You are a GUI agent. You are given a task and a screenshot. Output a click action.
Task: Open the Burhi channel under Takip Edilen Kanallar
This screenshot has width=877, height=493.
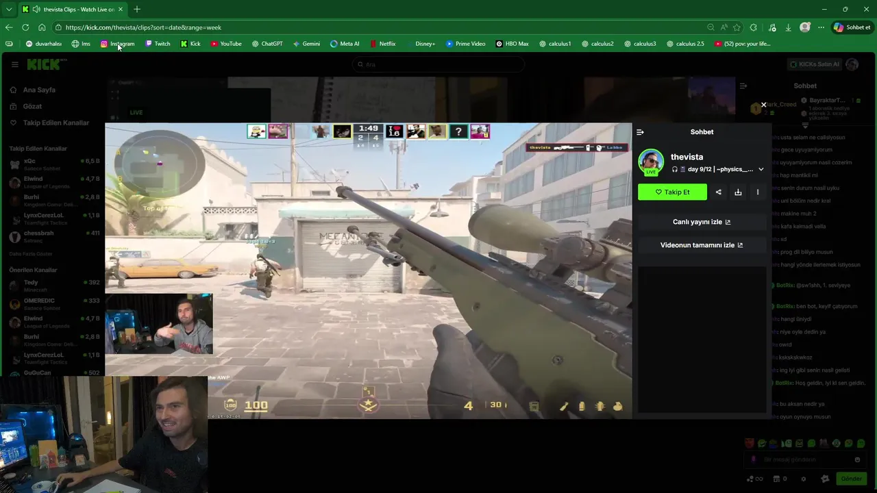click(53, 201)
